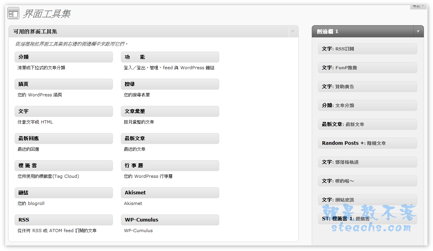Pick the 文章彙整 widget

pyautogui.click(x=170, y=111)
